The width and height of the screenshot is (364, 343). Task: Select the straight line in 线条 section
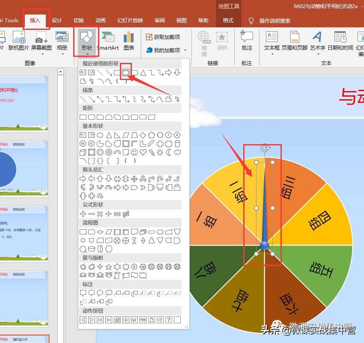tap(83, 99)
